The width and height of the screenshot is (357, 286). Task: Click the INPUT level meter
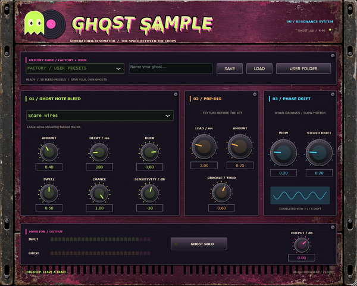point(101,240)
